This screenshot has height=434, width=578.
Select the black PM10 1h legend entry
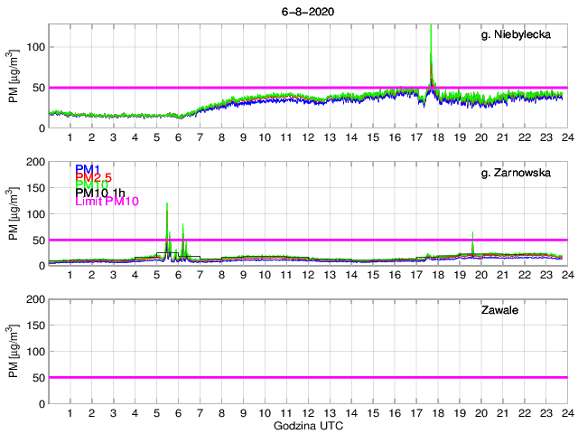tap(100, 193)
